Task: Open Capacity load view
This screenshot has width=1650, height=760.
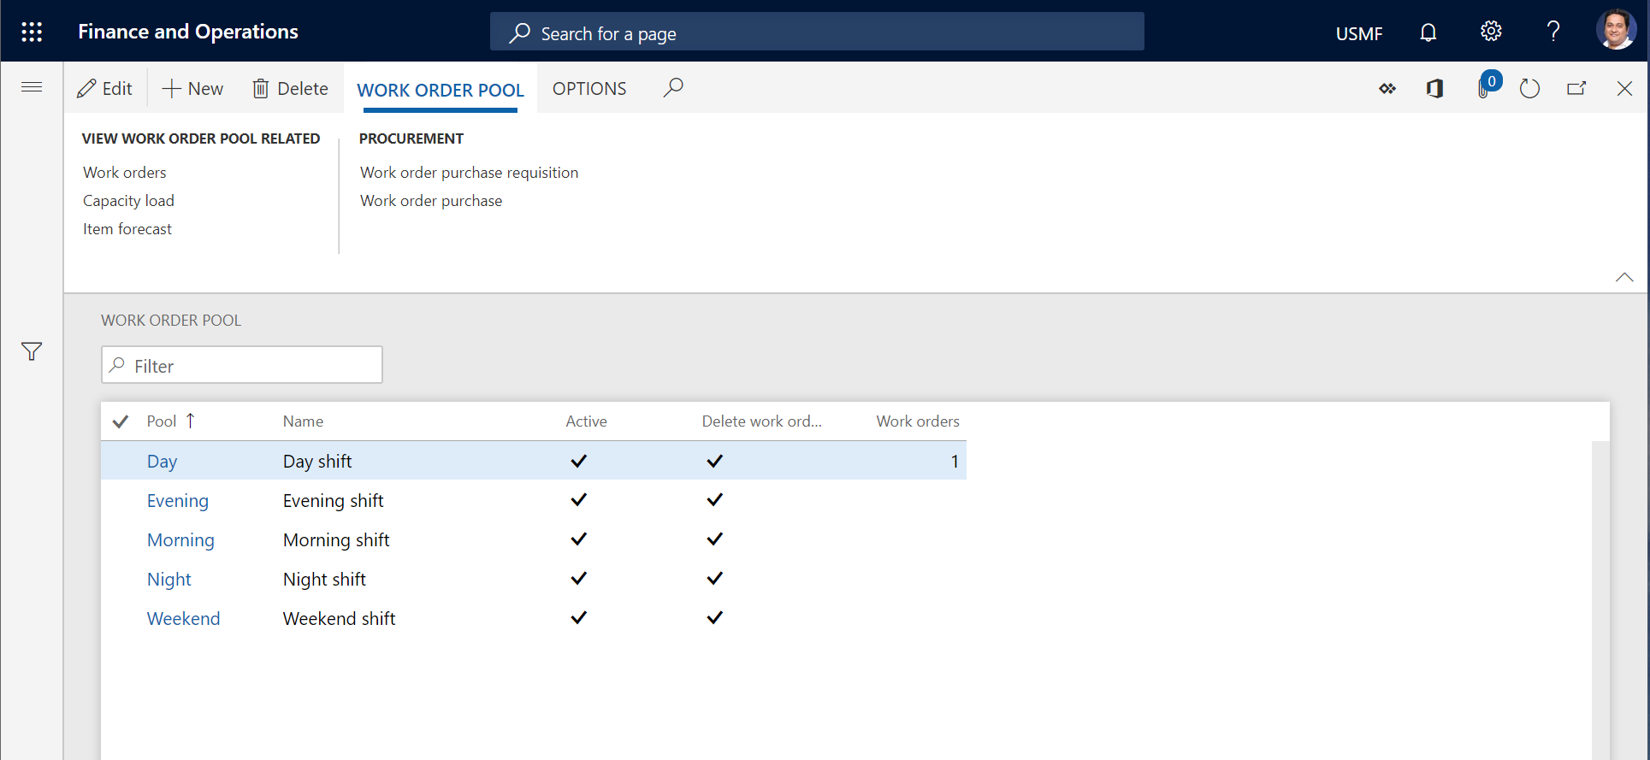Action: coord(128,201)
